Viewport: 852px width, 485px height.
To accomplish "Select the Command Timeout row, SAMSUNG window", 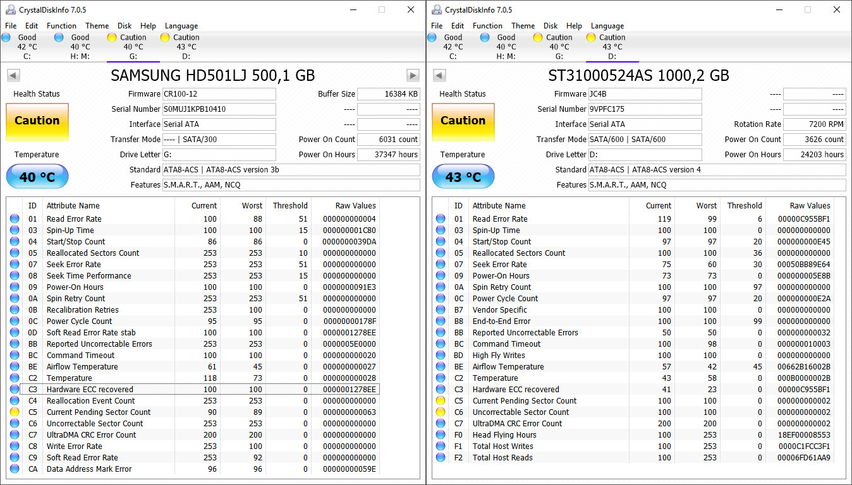I will (194, 356).
